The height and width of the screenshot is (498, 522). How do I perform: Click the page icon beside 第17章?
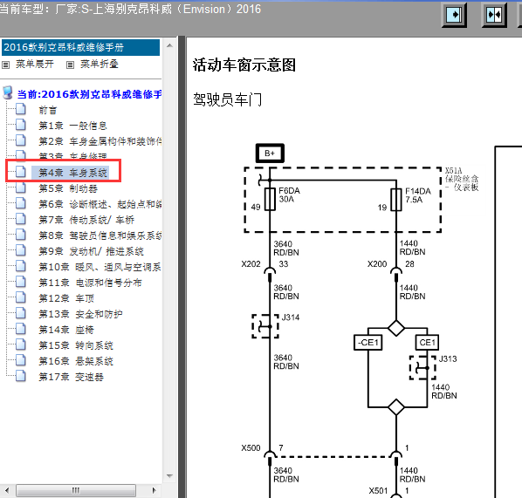click(x=21, y=376)
